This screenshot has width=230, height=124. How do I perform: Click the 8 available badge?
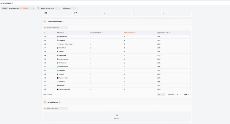(24, 8)
